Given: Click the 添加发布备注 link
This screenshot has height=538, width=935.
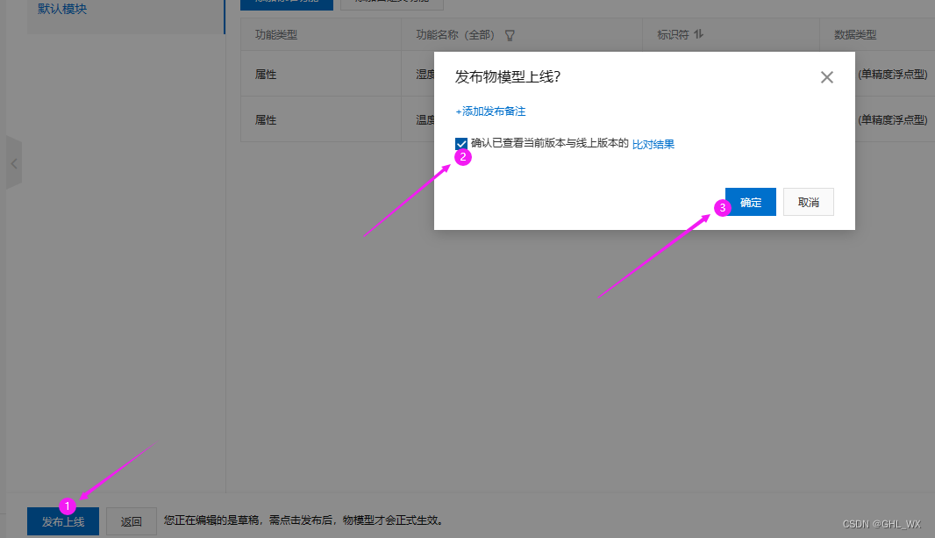Looking at the screenshot, I should [x=490, y=111].
